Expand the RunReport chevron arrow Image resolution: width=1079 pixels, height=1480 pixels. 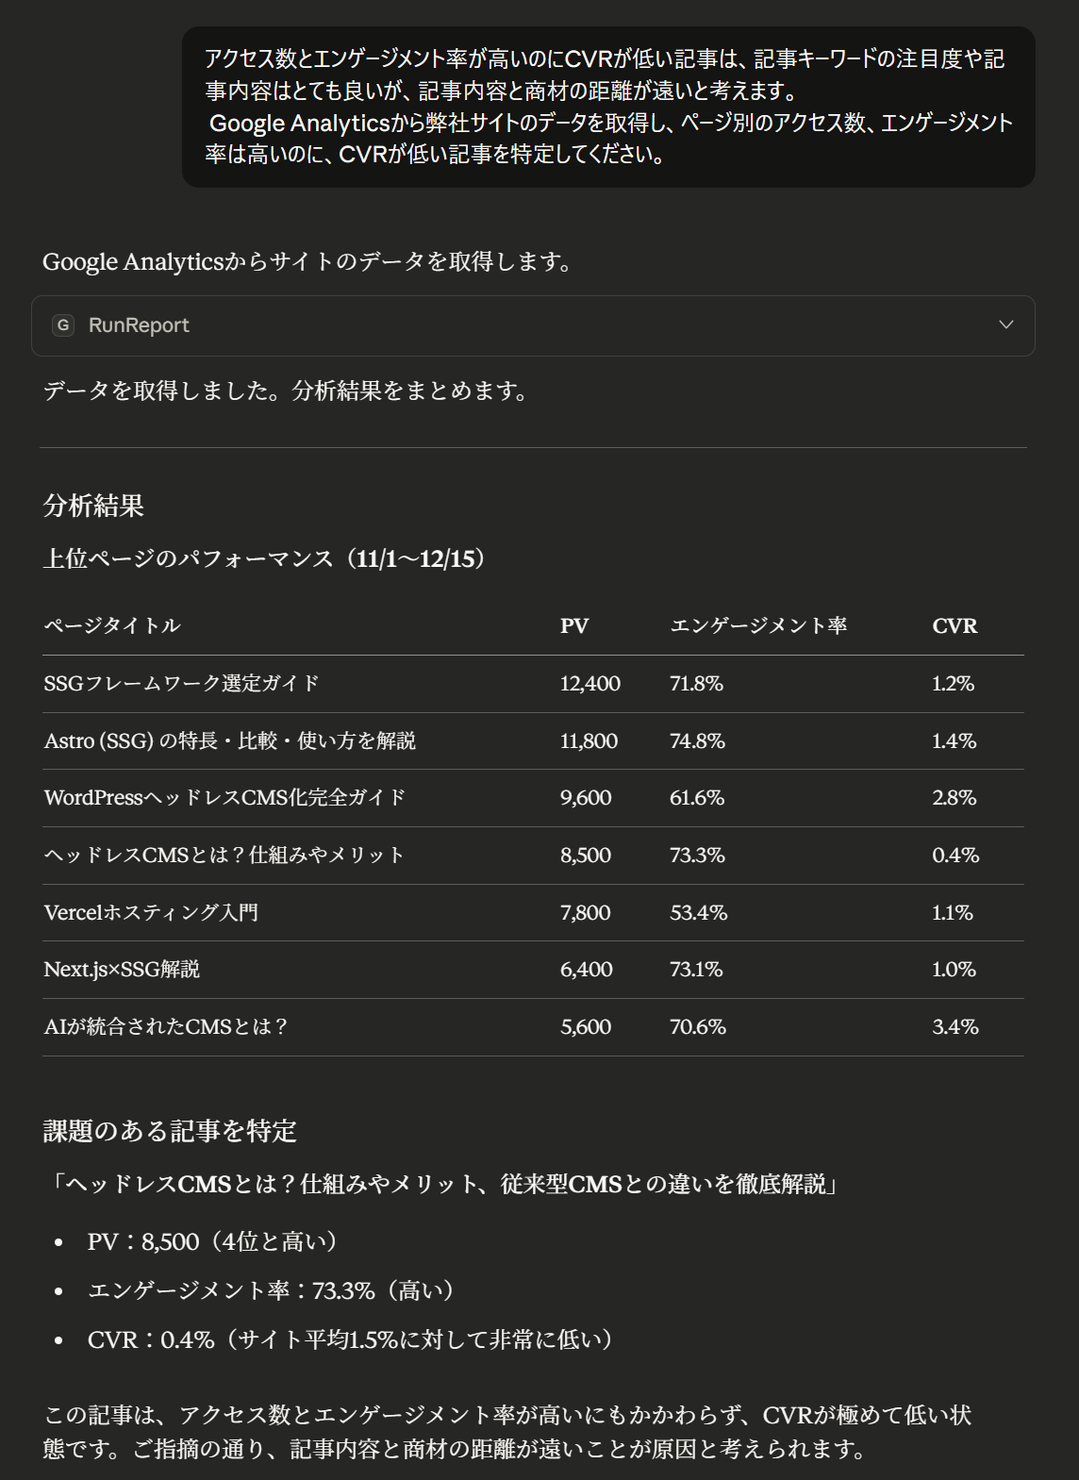1006,325
